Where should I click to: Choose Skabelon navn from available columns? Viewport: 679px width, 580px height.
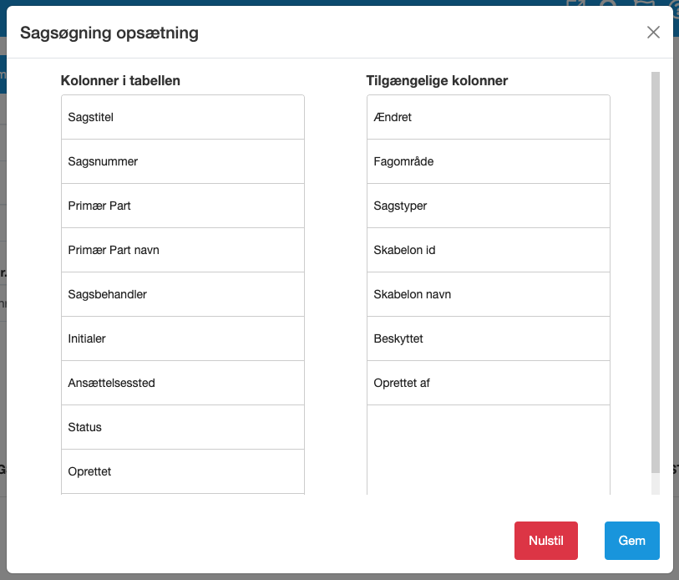pyautogui.click(x=488, y=294)
